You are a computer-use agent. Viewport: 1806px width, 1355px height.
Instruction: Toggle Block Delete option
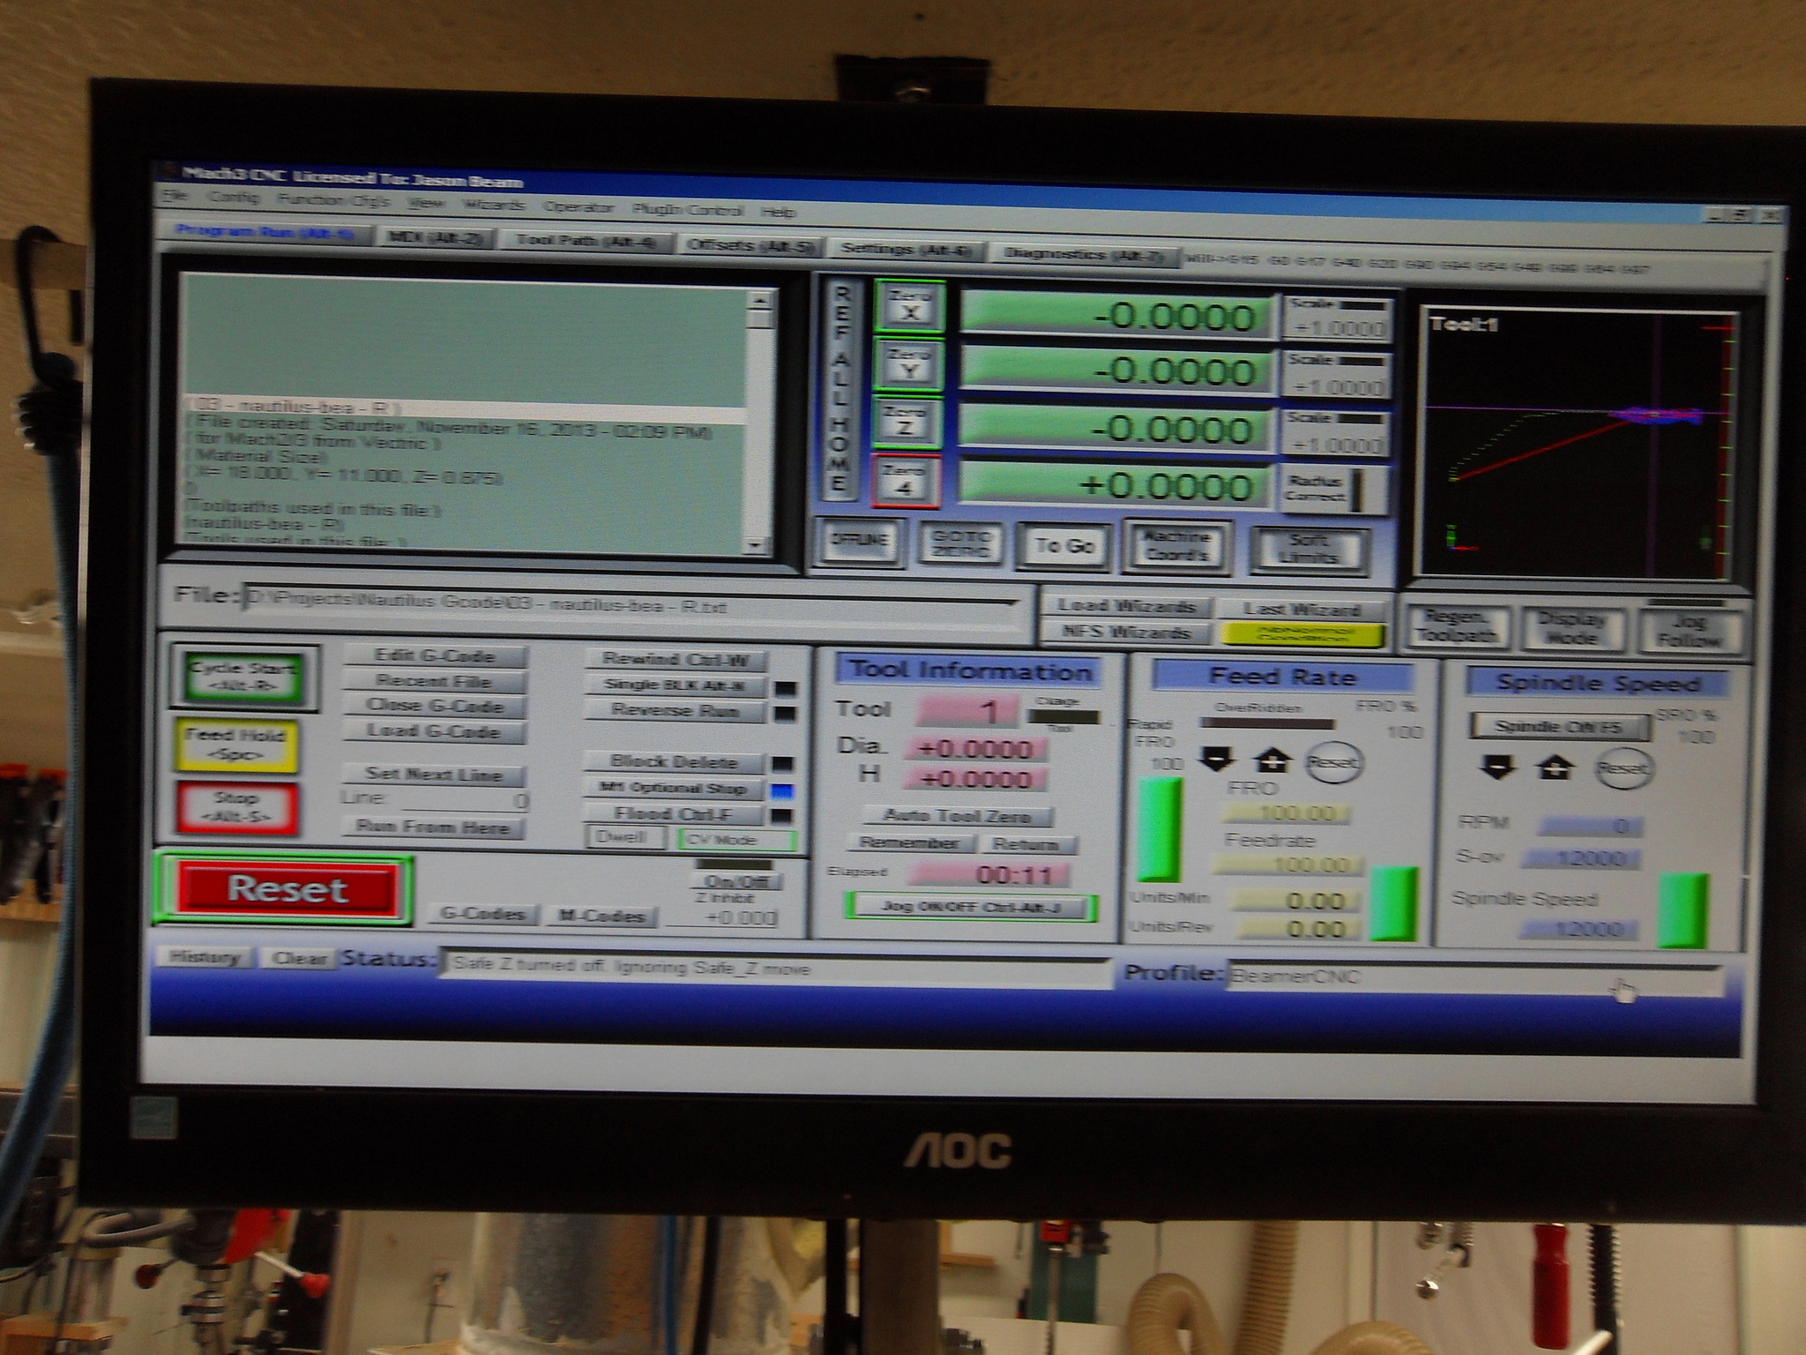pyautogui.click(x=675, y=762)
